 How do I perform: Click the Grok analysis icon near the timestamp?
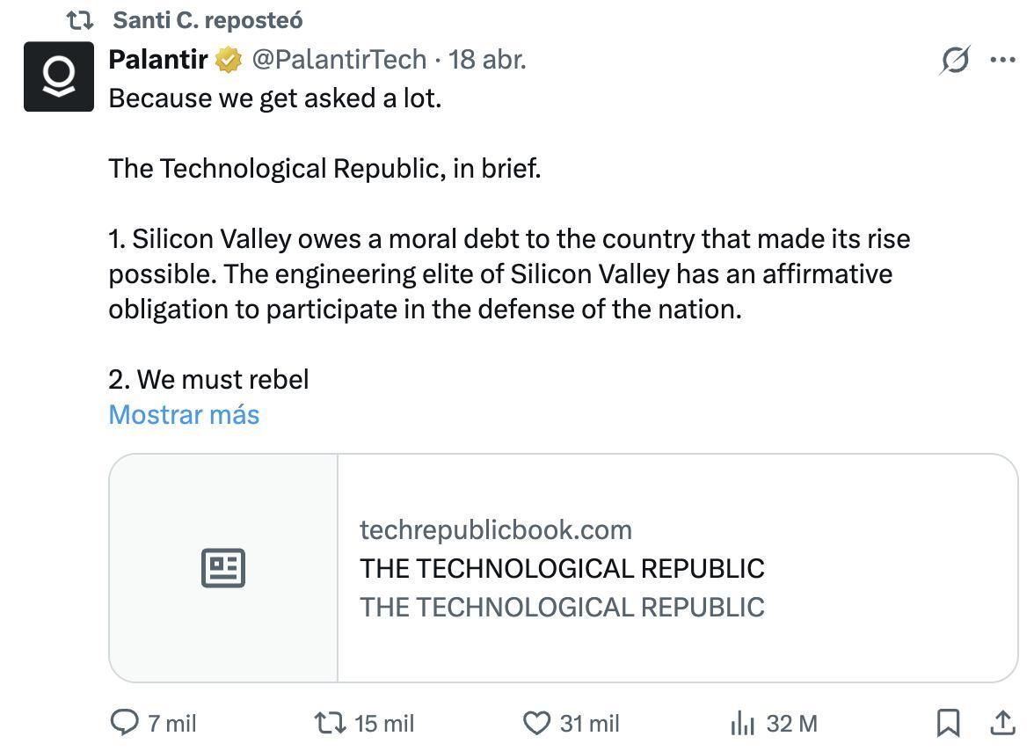[955, 60]
